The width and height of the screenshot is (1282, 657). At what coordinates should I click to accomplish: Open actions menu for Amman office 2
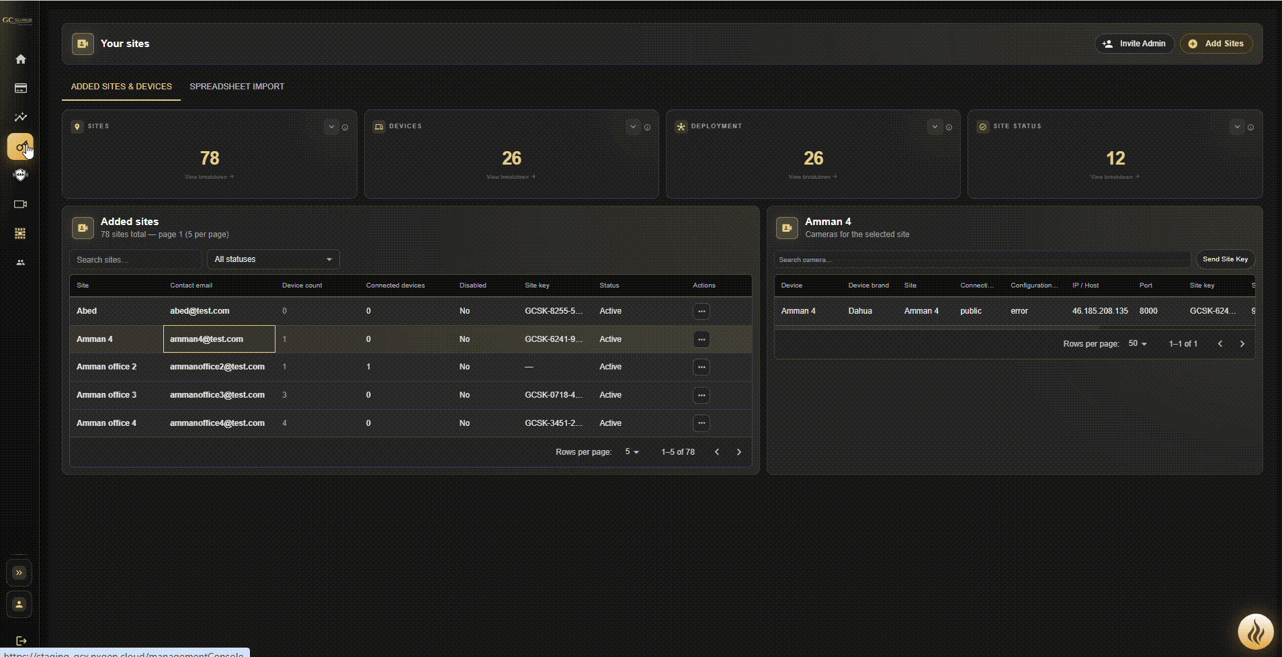coord(701,367)
